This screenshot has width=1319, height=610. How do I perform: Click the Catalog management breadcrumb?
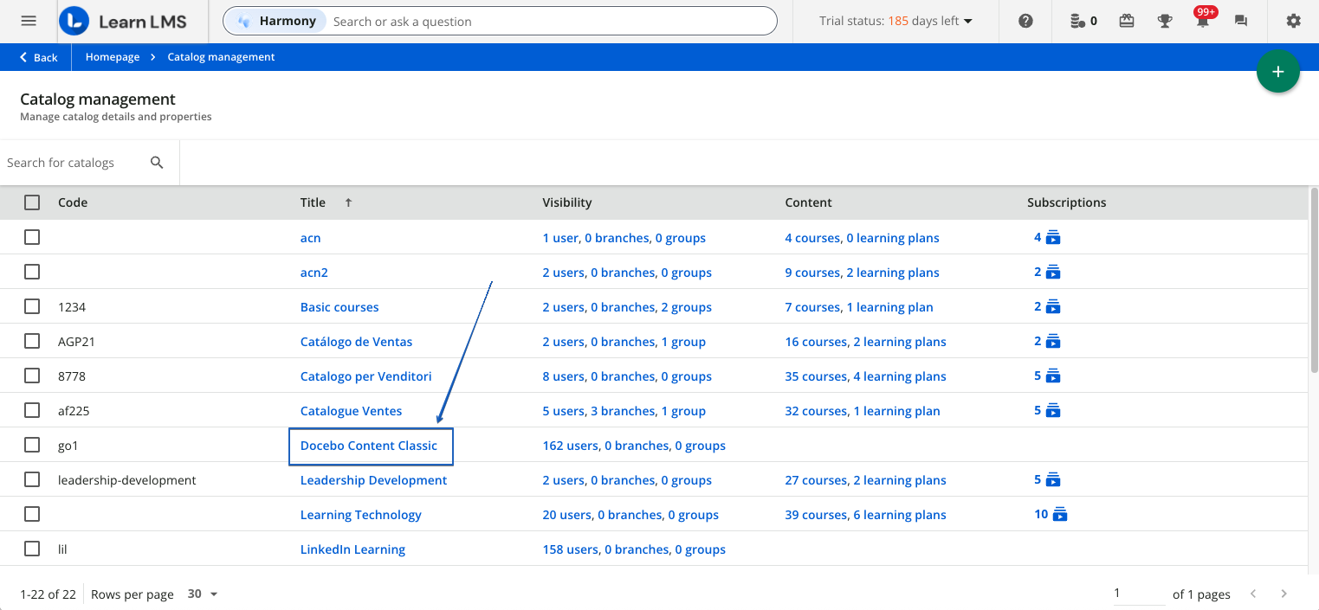pos(221,56)
